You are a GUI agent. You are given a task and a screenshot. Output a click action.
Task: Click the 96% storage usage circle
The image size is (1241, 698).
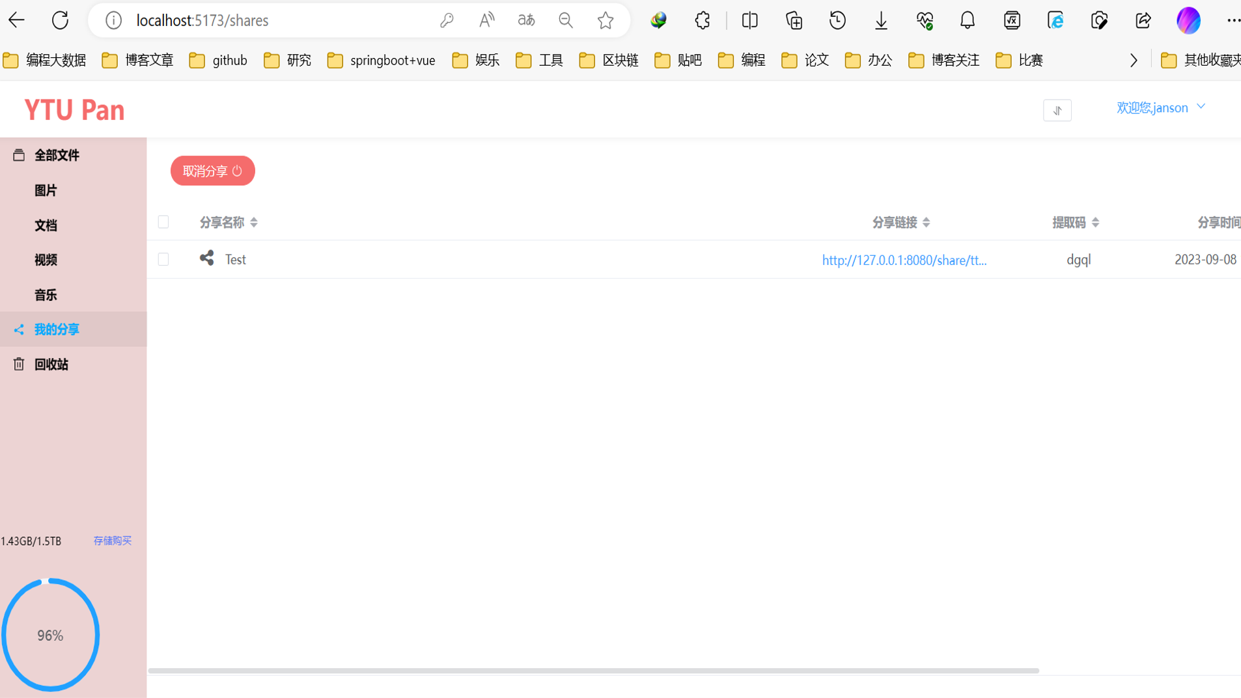pyautogui.click(x=50, y=635)
